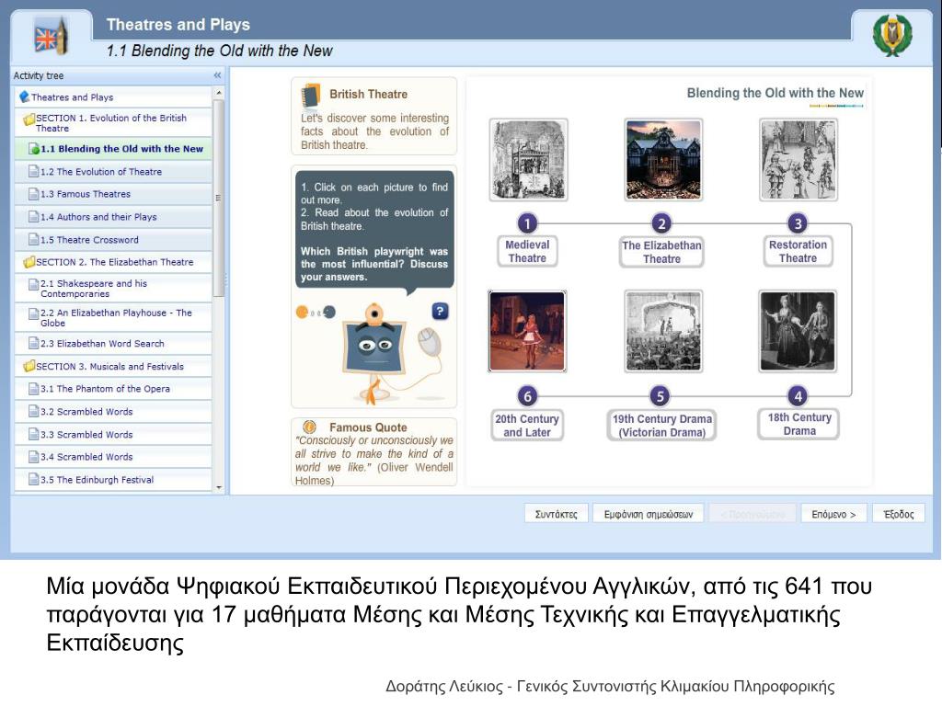
Task: Click the page icon beside 3.1 The Phantom of the Opera
Action: pos(34,389)
